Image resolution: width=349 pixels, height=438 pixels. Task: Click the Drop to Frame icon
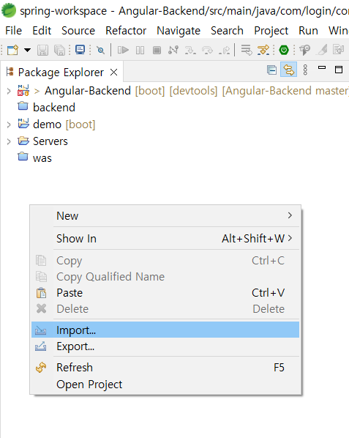click(x=247, y=51)
